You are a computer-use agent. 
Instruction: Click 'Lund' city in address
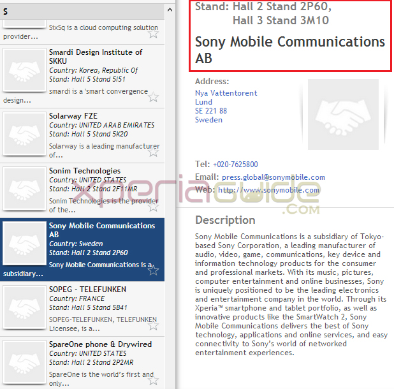click(x=203, y=102)
